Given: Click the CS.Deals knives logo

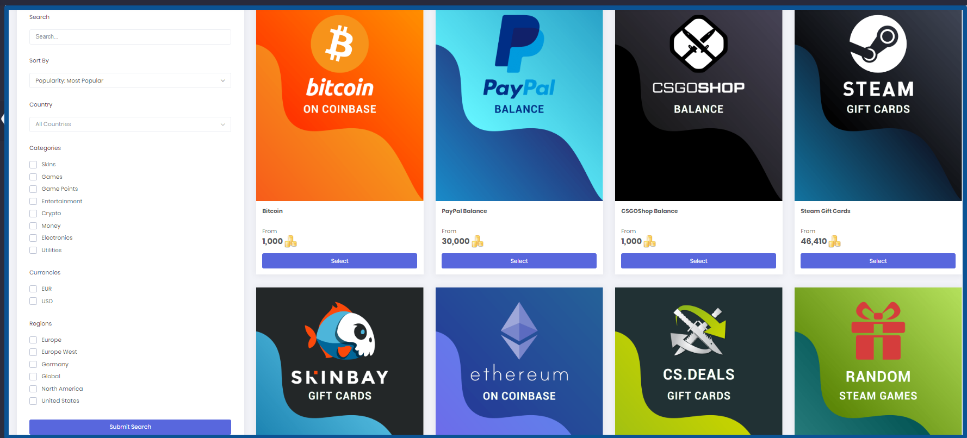Looking at the screenshot, I should coord(699,331).
